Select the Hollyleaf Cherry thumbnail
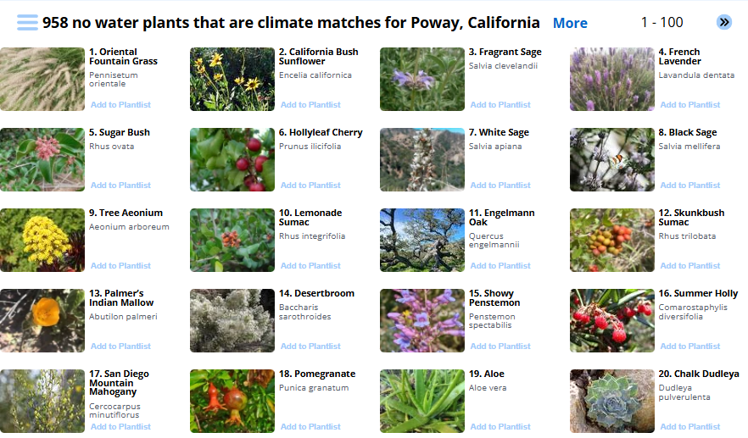 pyautogui.click(x=232, y=159)
